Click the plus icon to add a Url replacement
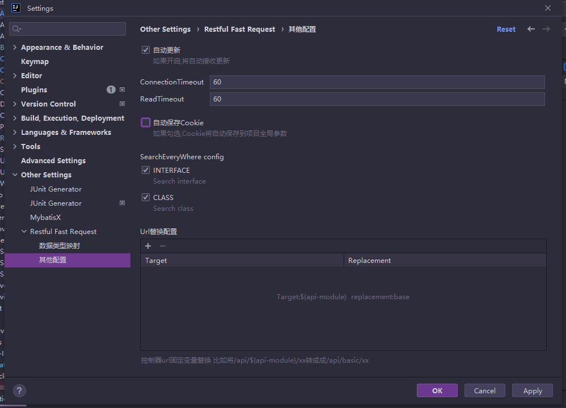566x408 pixels. [148, 246]
